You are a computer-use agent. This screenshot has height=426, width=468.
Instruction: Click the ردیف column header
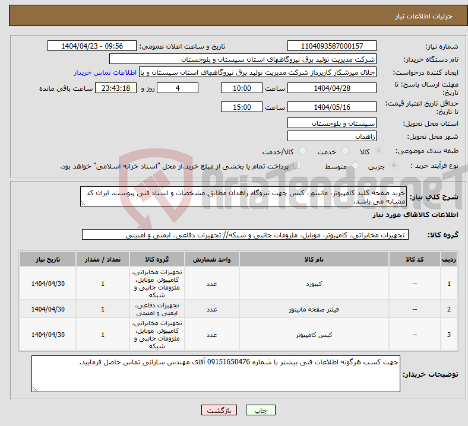point(449,259)
